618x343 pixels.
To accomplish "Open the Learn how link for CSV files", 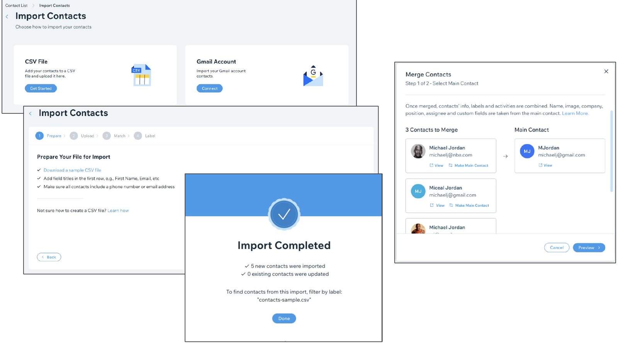I will point(118,211).
